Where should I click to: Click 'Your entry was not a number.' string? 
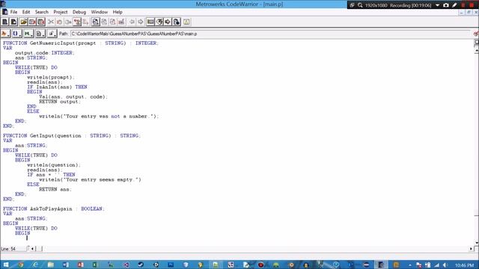point(109,117)
